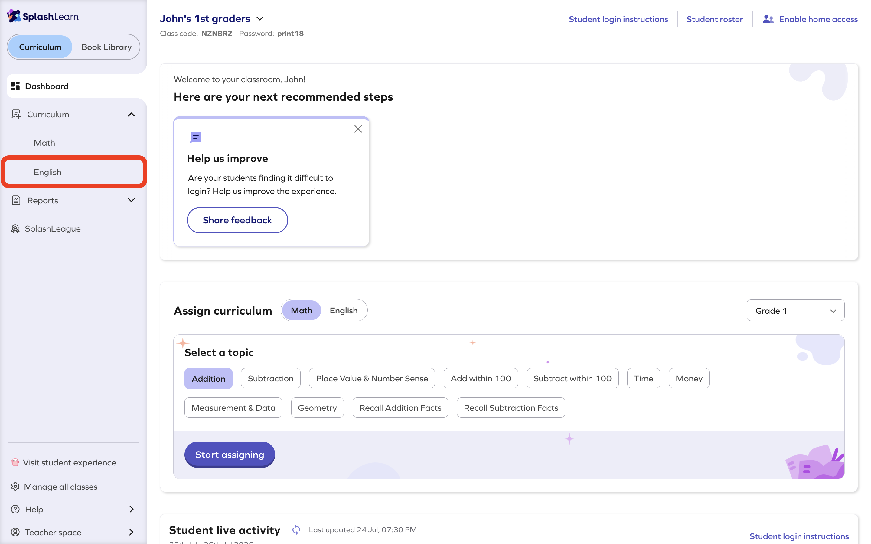Open the Student roster link
The image size is (871, 544).
pyautogui.click(x=714, y=19)
